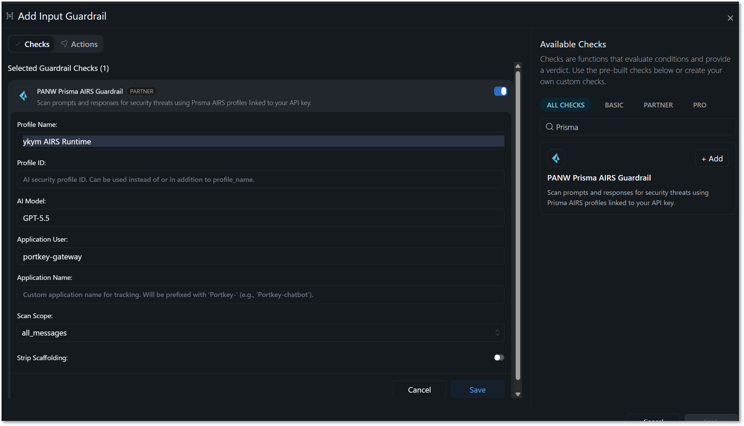Save the guardrail check settings

477,389
